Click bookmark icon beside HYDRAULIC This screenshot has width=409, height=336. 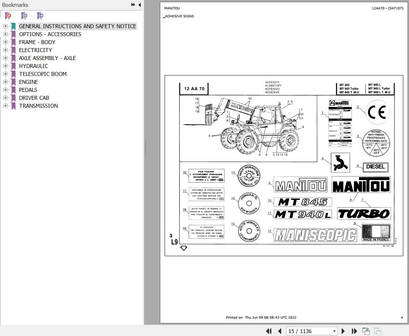coord(13,66)
